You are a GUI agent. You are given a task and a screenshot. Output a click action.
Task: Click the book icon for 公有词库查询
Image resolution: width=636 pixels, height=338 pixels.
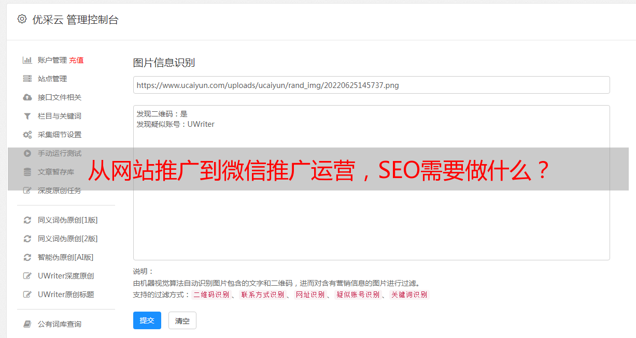pyautogui.click(x=27, y=324)
